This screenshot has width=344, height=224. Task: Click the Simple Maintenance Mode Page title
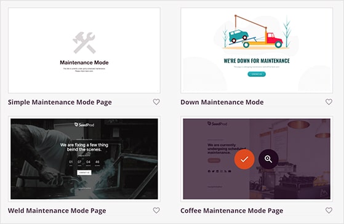[x=60, y=102]
